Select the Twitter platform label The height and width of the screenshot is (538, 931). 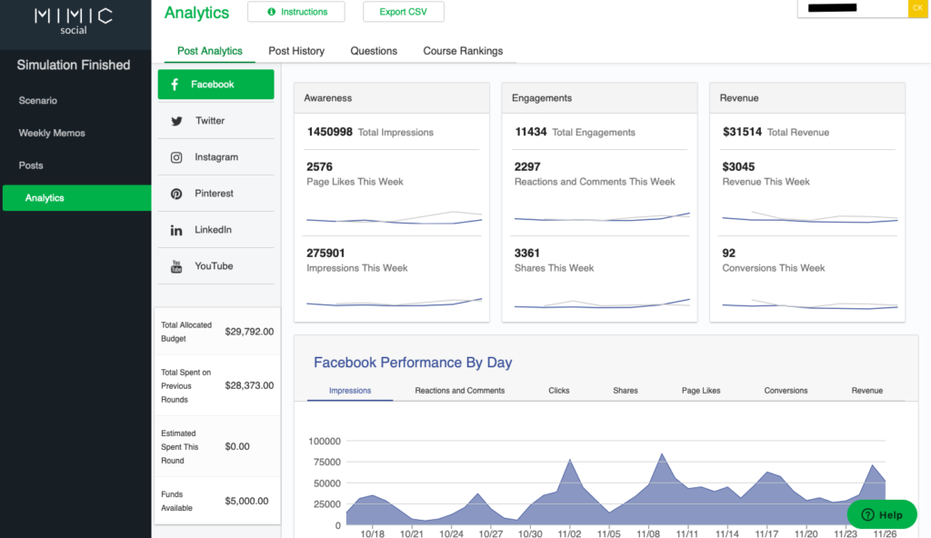click(x=210, y=121)
